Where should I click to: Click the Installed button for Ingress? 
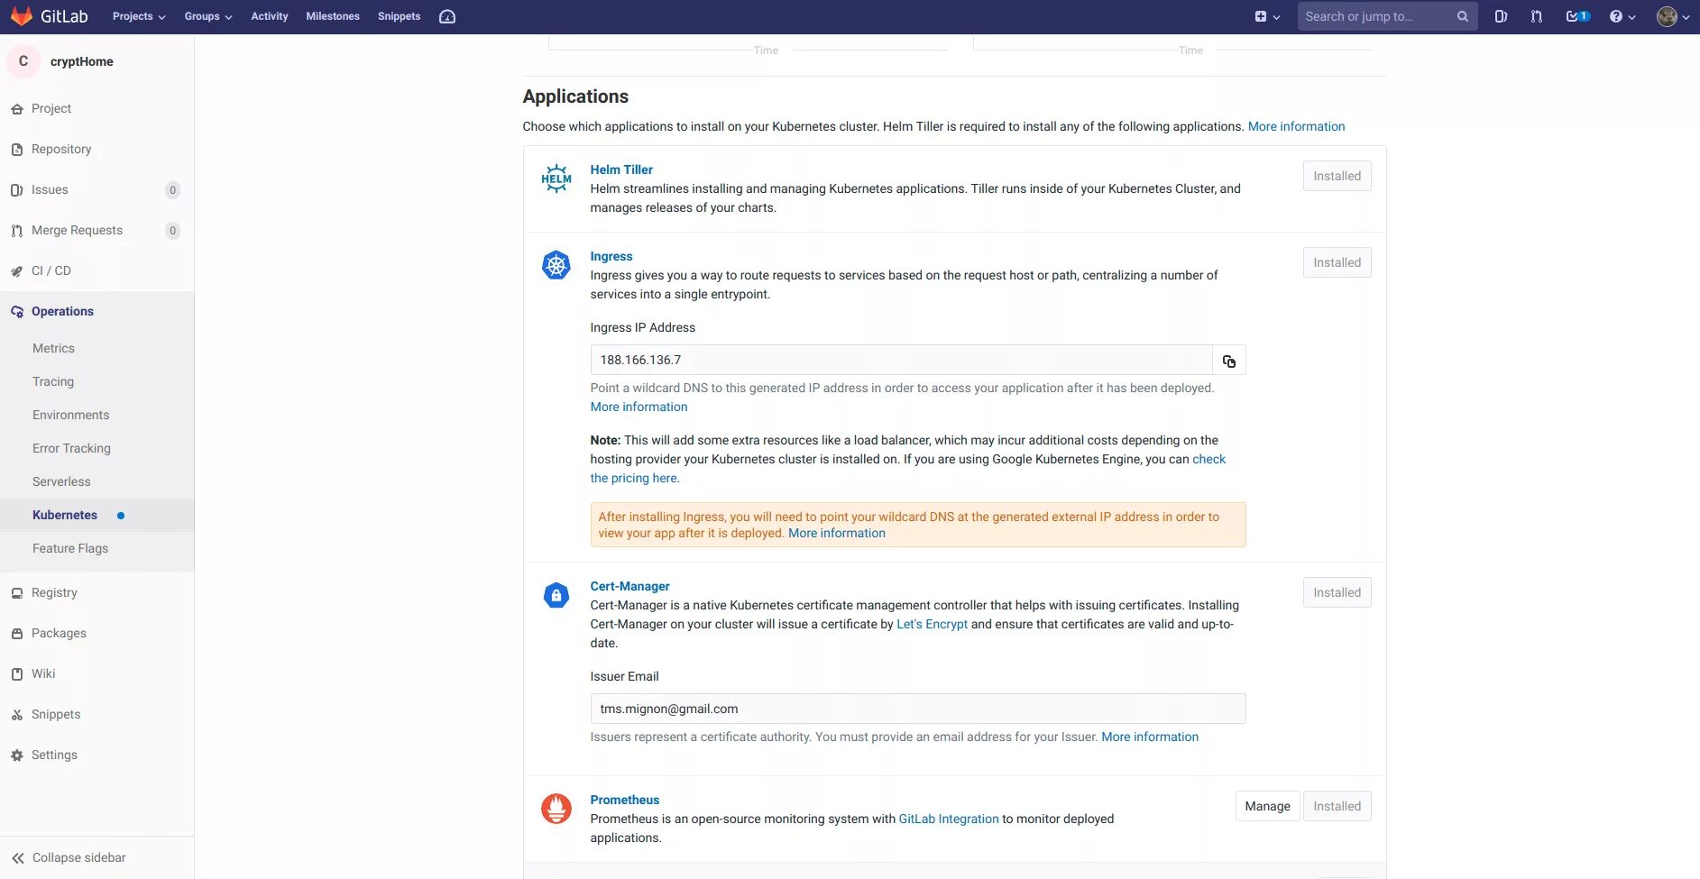tap(1337, 262)
